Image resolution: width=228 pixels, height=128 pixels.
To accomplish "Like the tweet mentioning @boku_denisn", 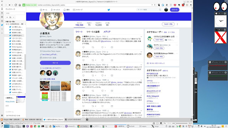I will 102,91.
